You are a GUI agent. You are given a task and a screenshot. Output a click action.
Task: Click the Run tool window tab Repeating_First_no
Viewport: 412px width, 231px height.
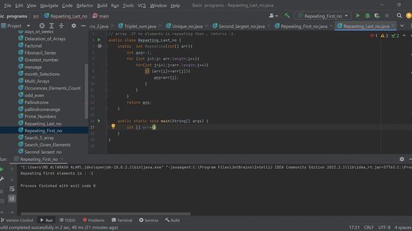pyautogui.click(x=39, y=159)
